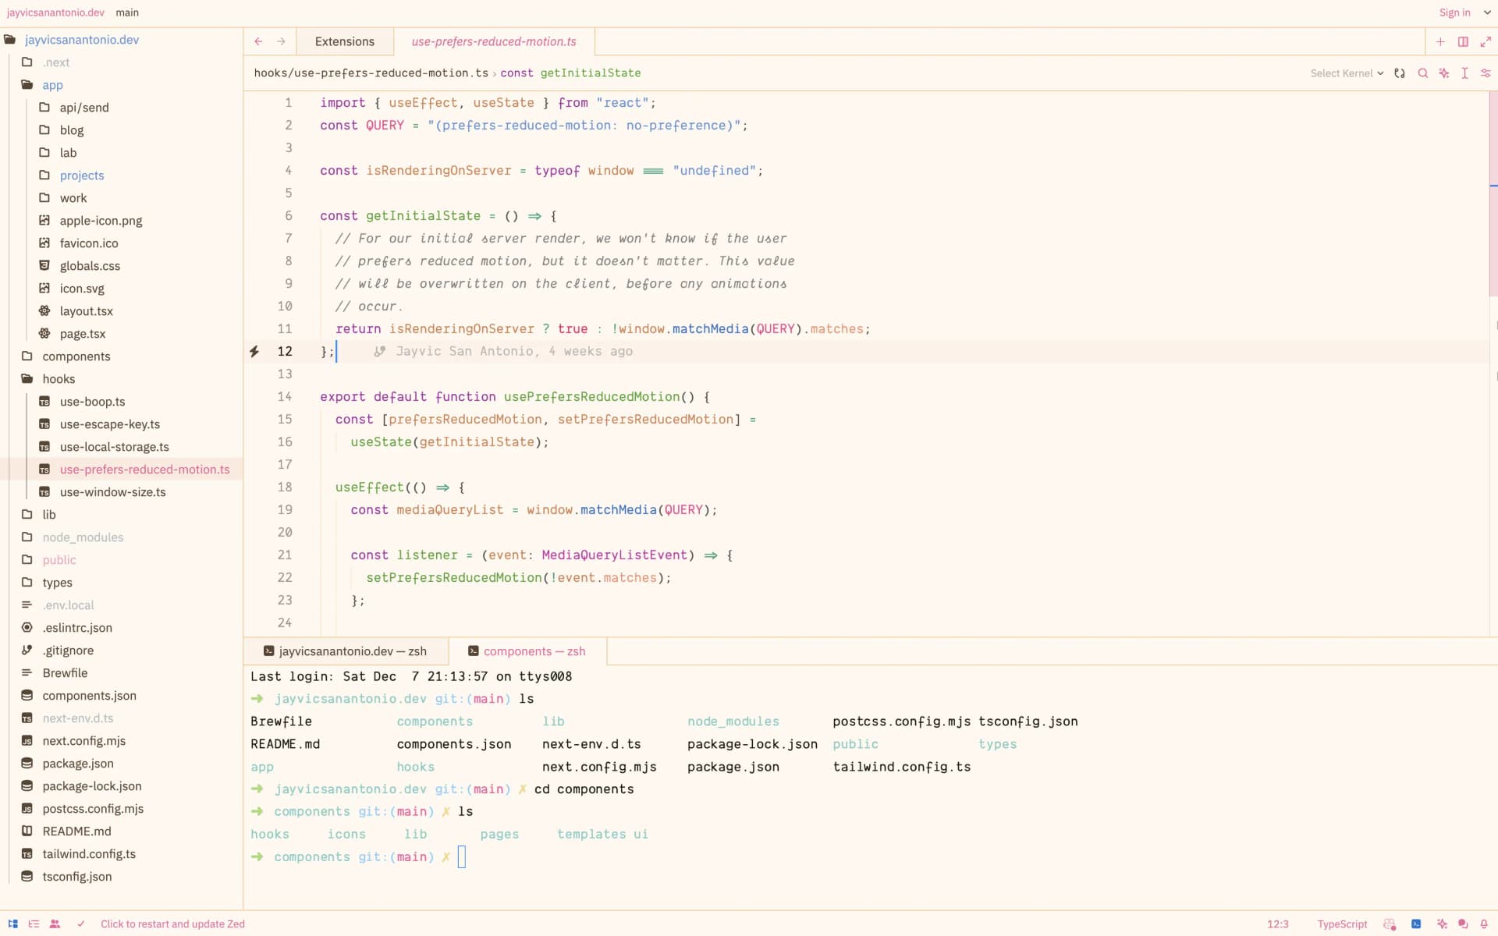Viewport: 1498px width, 936px height.
Task: Open the chat panel icon
Action: [1463, 924]
